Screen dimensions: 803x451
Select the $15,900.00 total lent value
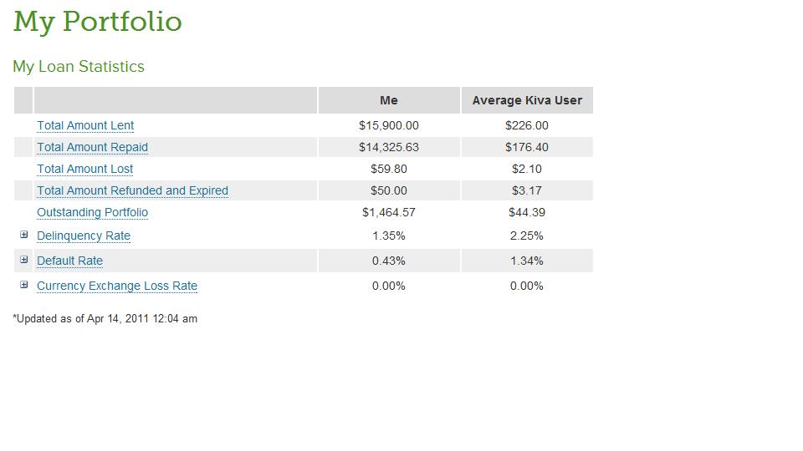tap(389, 126)
